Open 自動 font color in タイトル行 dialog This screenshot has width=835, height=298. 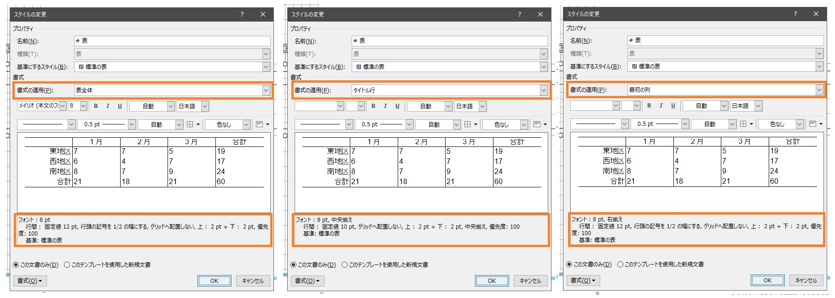(430, 107)
